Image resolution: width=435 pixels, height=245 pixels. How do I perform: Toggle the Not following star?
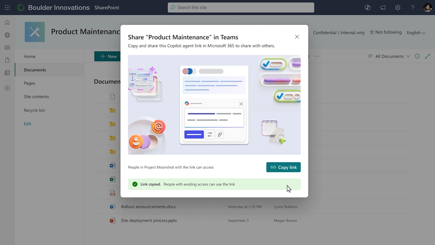tap(385, 32)
